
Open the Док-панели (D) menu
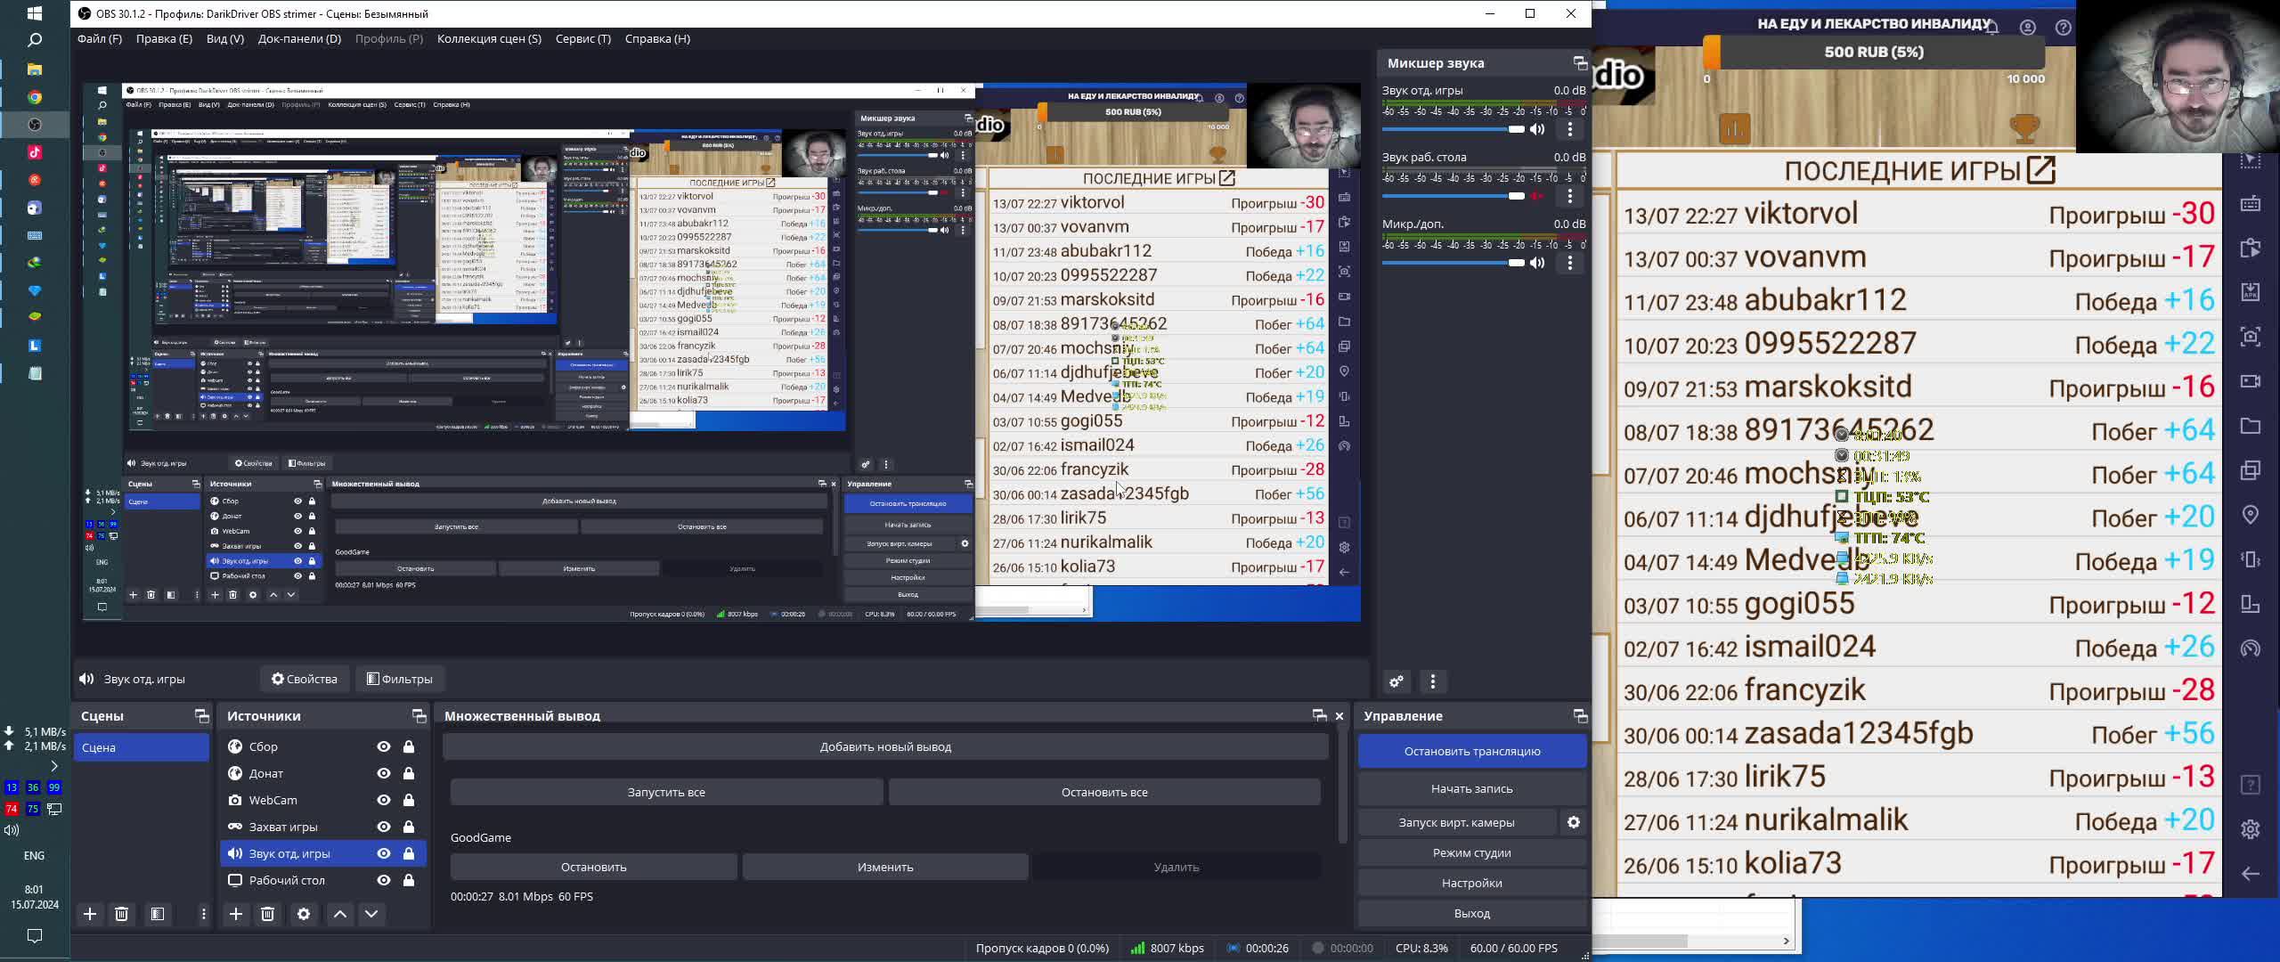click(x=299, y=38)
